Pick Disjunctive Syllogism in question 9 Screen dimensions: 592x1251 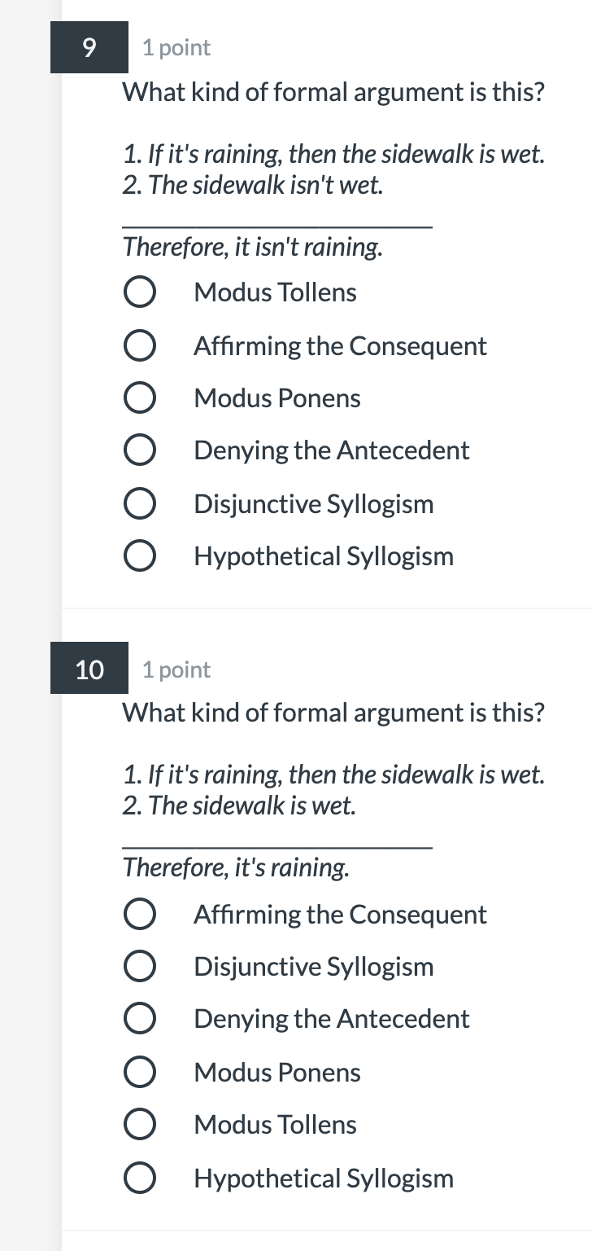pyautogui.click(x=139, y=503)
